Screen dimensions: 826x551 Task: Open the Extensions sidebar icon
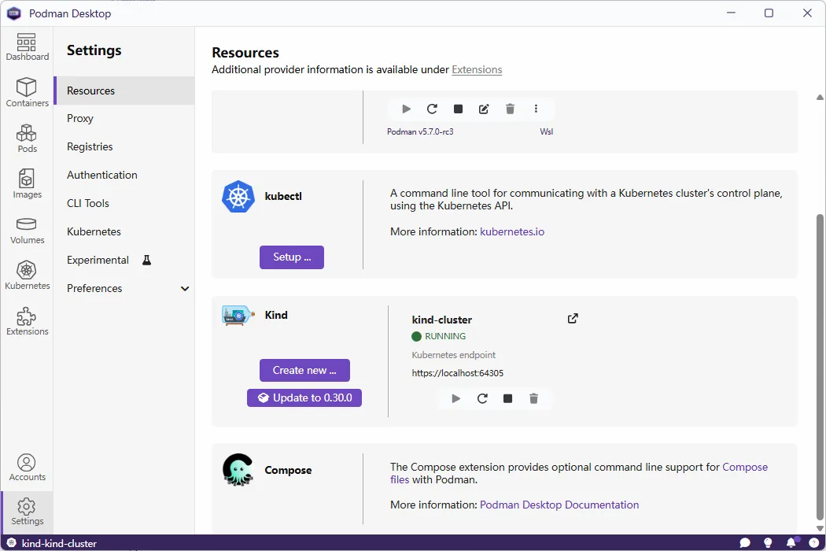(x=27, y=319)
